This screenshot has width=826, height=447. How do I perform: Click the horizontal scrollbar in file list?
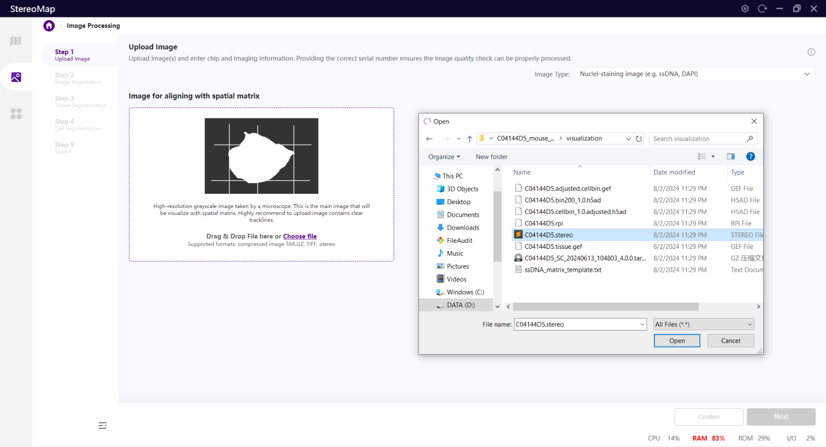pyautogui.click(x=605, y=307)
